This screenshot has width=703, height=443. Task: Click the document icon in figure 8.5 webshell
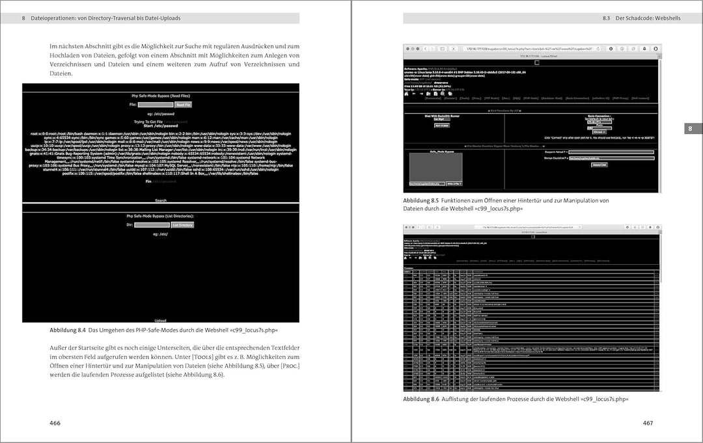click(x=435, y=94)
